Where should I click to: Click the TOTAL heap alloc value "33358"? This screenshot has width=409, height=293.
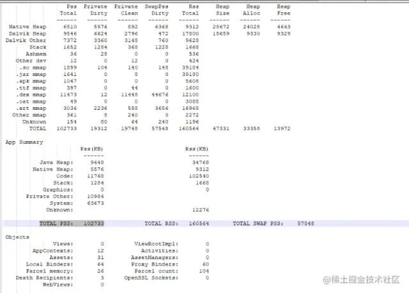pyautogui.click(x=251, y=128)
